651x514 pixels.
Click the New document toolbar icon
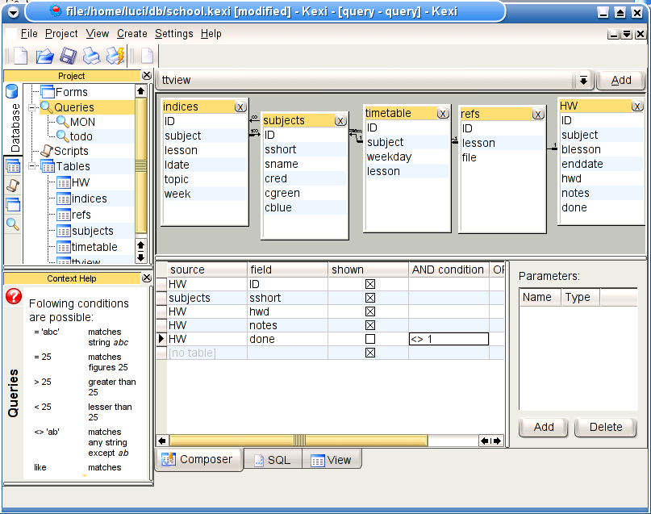click(20, 56)
